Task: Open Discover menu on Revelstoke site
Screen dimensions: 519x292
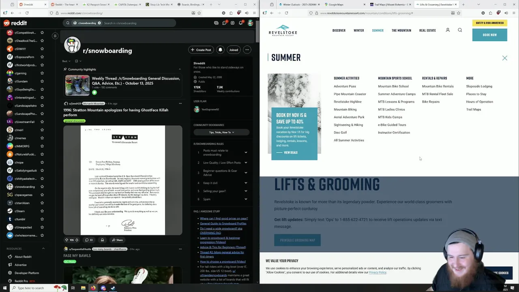Action: click(339, 30)
